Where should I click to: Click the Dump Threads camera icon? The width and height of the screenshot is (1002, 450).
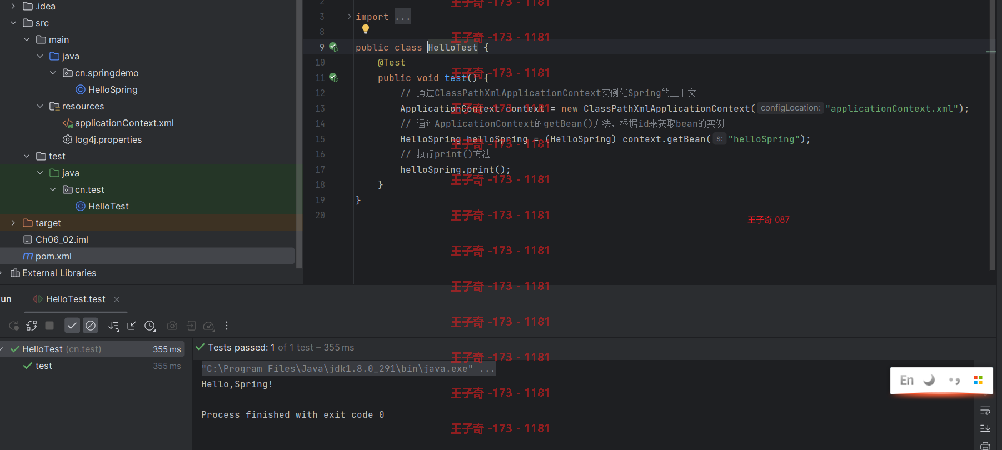pyautogui.click(x=172, y=326)
